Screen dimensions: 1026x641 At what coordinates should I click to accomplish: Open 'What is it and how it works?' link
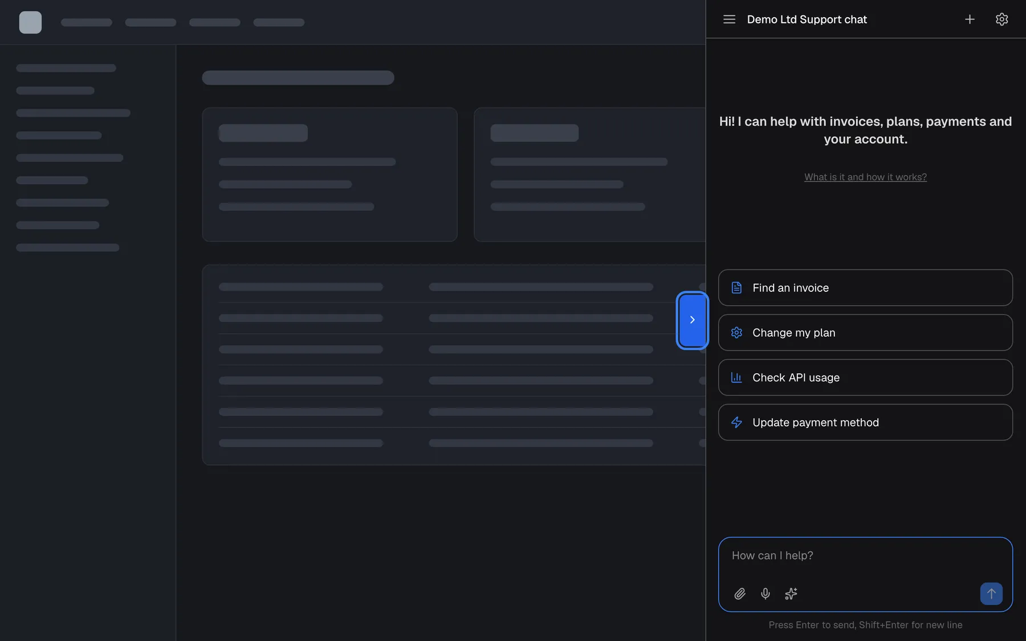865,177
